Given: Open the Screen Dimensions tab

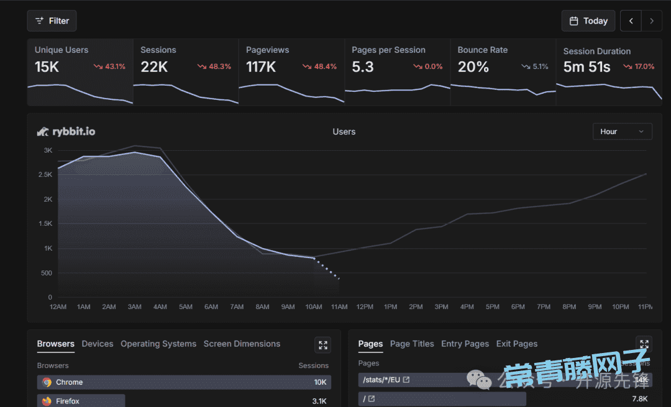Looking at the screenshot, I should click(x=242, y=344).
